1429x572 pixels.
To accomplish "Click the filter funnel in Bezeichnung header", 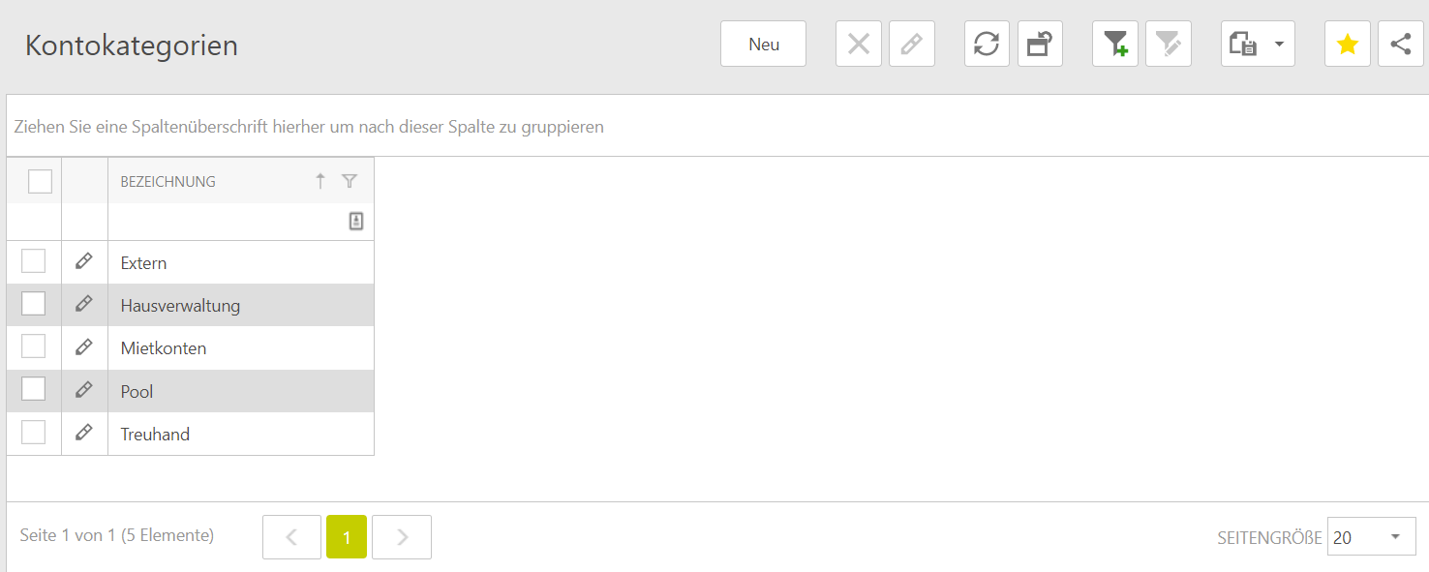I will point(350,181).
